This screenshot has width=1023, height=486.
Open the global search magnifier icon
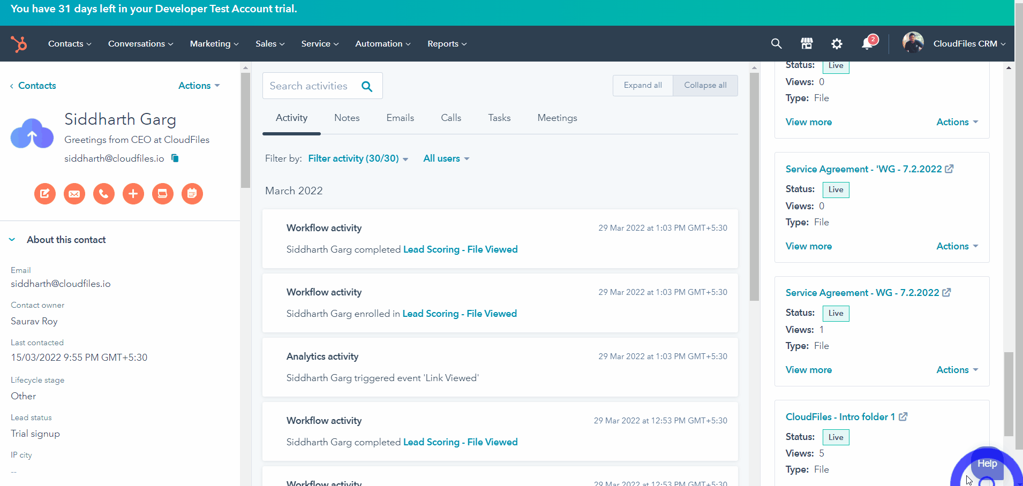776,43
